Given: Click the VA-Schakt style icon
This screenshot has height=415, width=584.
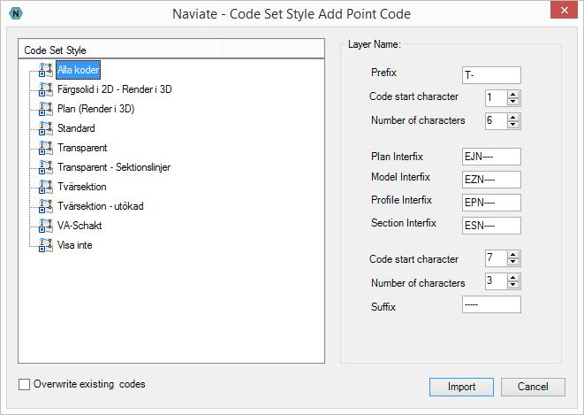Looking at the screenshot, I should click(x=46, y=226).
